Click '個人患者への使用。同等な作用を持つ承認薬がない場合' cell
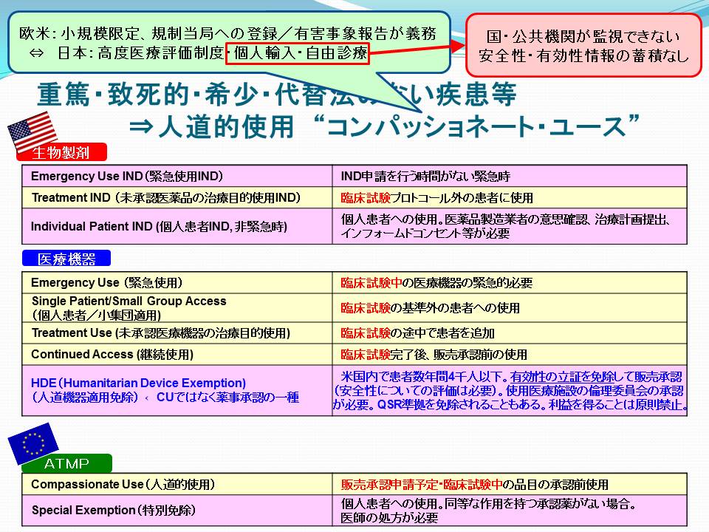Screen dimensions: 709x532 click(x=510, y=511)
